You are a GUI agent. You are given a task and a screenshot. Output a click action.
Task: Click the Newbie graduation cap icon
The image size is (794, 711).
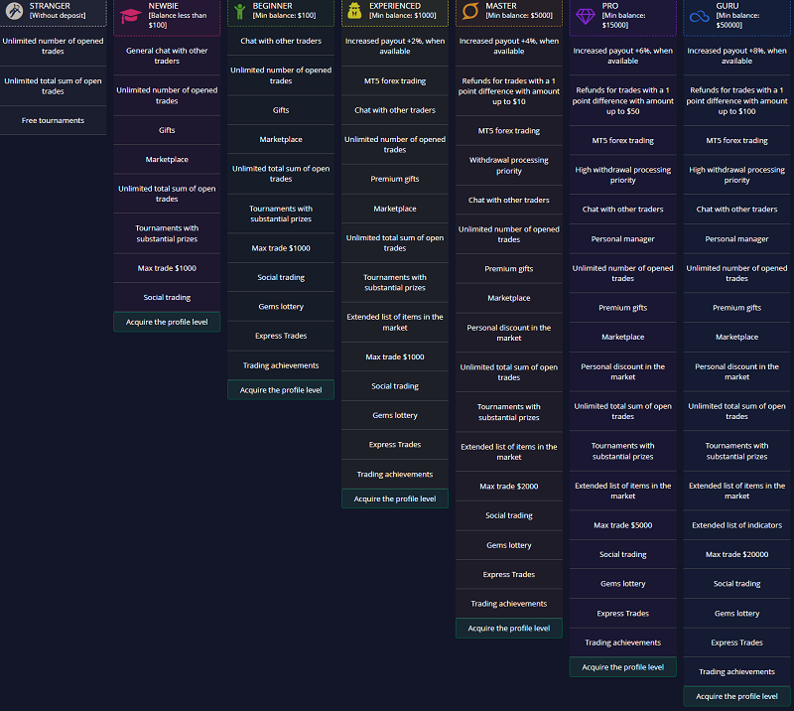(130, 15)
